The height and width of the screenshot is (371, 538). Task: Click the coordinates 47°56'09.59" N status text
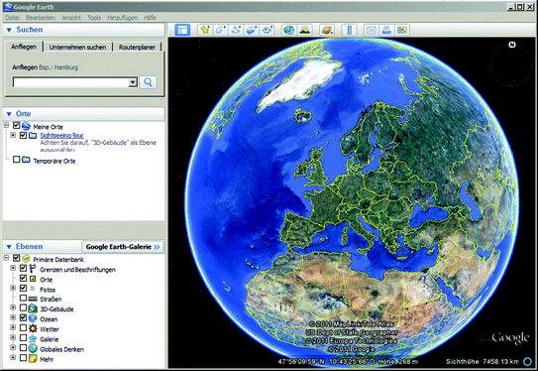pos(301,361)
